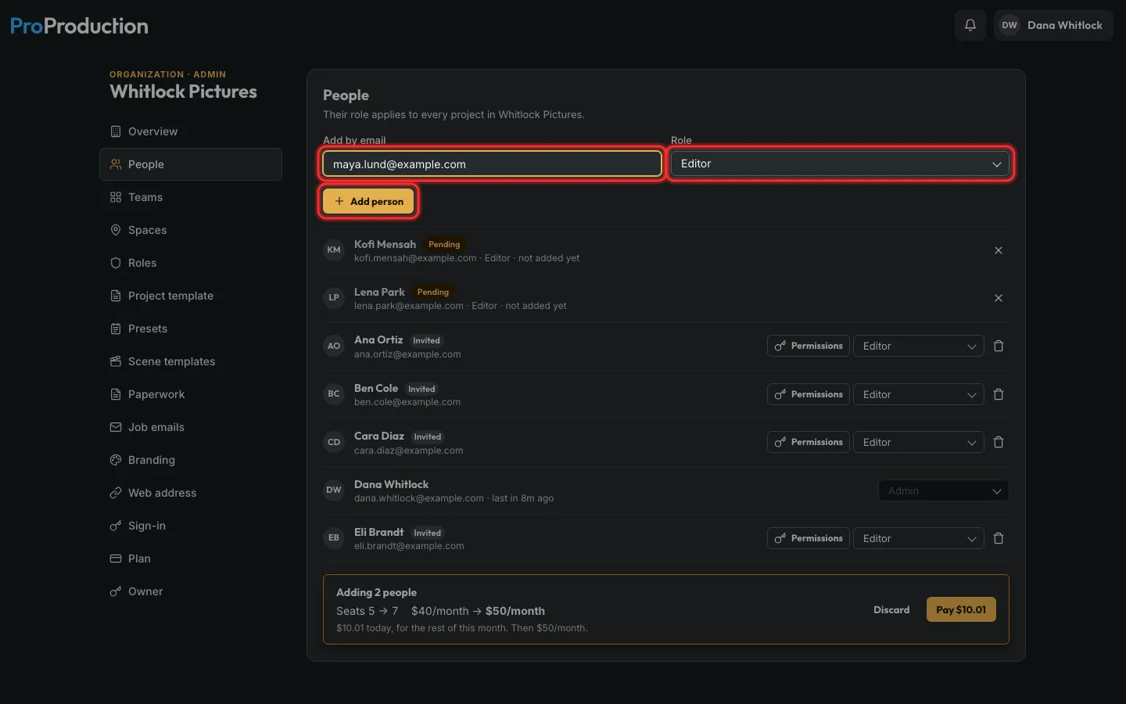Viewport: 1126px width, 704px height.
Task: Remove pending invite for Kofi Mensah
Action: pos(999,250)
